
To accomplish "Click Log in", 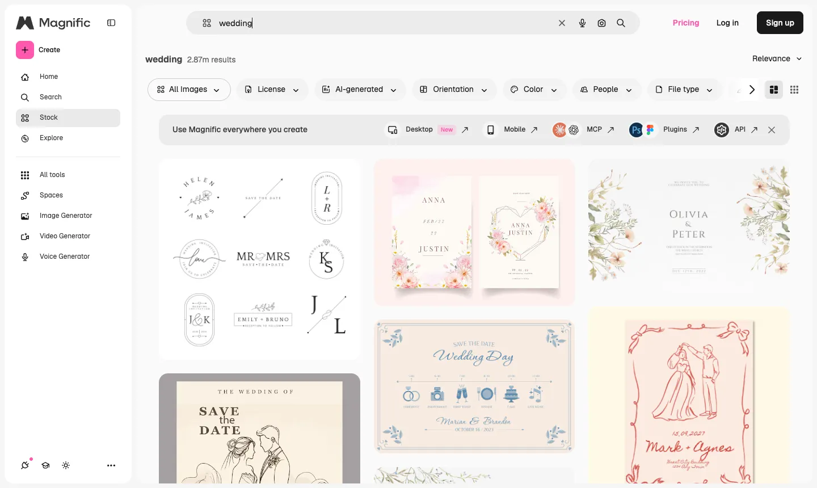I will pos(727,23).
